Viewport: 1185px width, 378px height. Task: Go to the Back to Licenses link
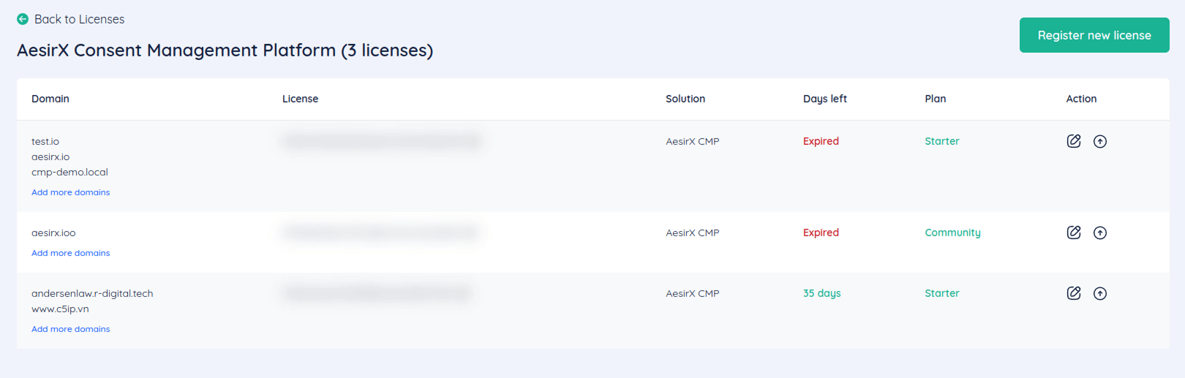(x=79, y=19)
